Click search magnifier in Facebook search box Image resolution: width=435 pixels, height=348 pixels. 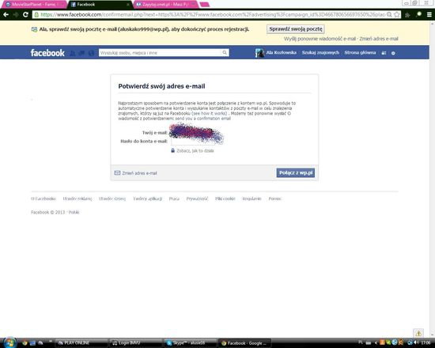click(x=225, y=53)
